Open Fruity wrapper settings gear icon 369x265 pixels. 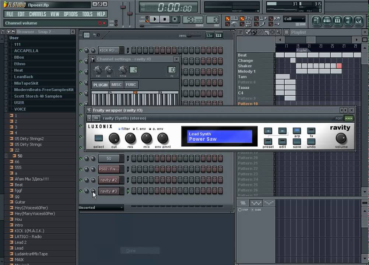pyautogui.click(x=89, y=110)
